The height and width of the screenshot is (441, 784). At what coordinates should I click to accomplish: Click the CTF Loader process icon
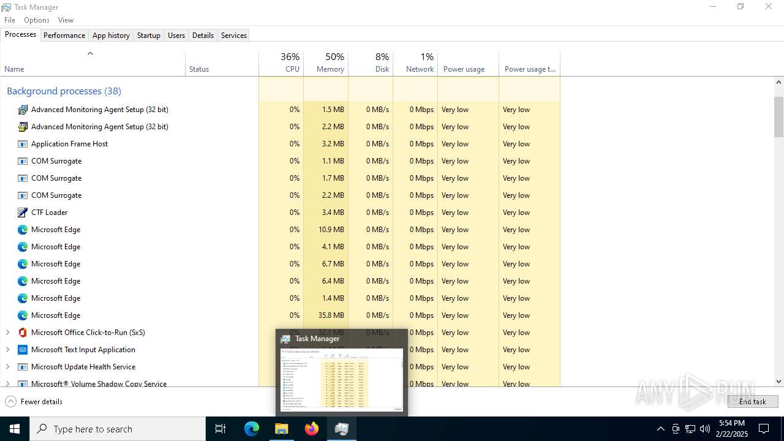click(23, 213)
